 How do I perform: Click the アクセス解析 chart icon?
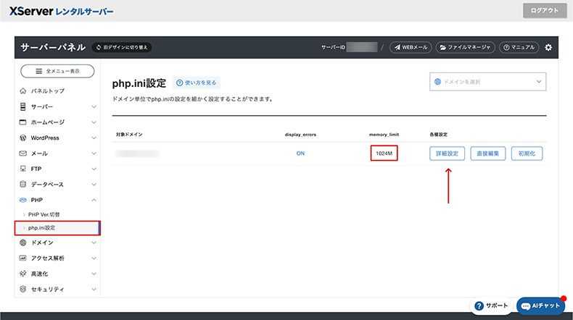tap(23, 258)
